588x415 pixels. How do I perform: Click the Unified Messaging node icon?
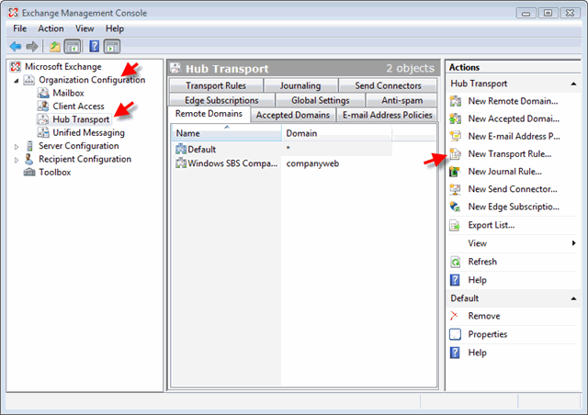pos(43,132)
